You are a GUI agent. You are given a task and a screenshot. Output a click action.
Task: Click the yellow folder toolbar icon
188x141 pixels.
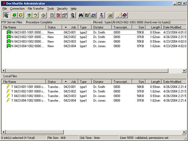click(x=110, y=15)
